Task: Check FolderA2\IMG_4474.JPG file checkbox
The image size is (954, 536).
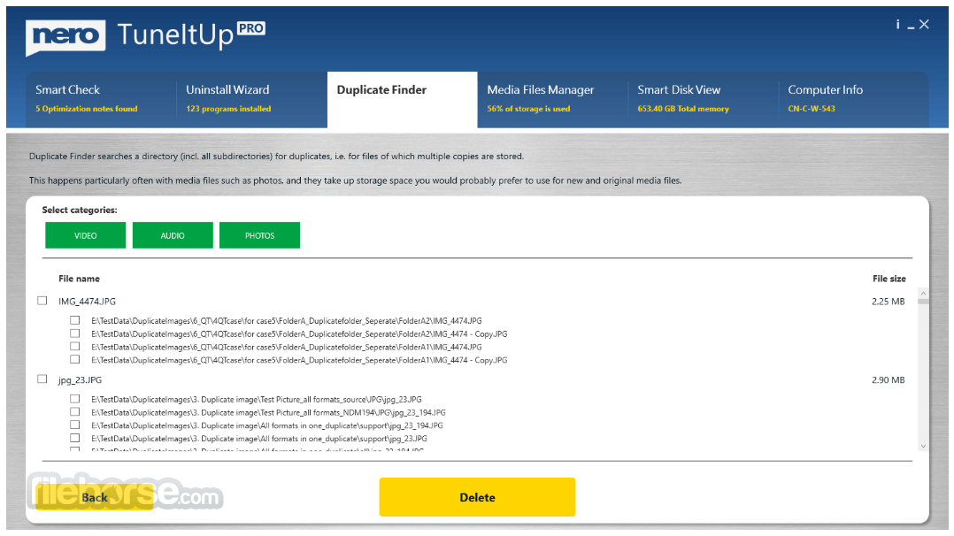Action: (75, 320)
